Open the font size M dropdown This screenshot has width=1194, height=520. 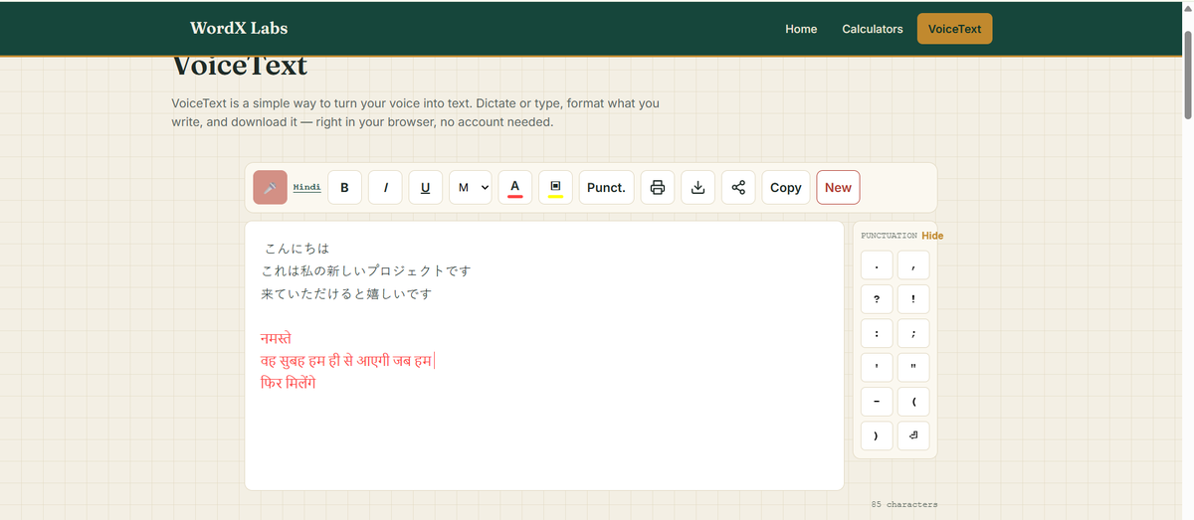coord(471,187)
